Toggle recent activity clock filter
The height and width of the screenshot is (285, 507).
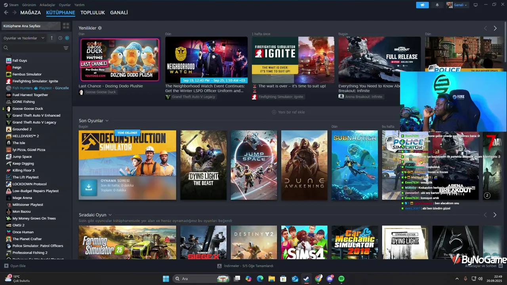[60, 38]
